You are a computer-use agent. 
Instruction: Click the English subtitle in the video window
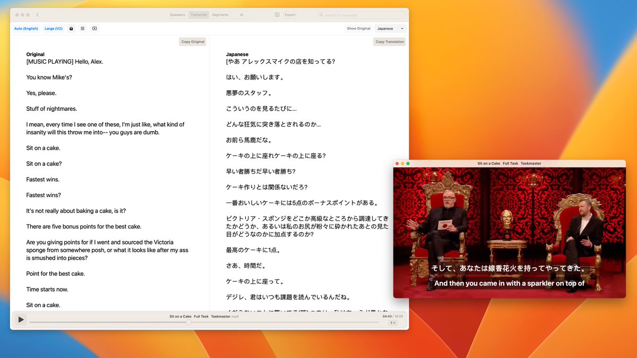509,283
